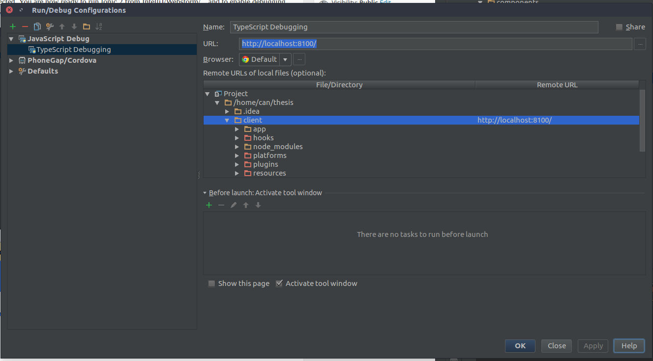Viewport: 653px width, 361px height.
Task: Open the edit defaults wrench icon
Action: [x=50, y=26]
